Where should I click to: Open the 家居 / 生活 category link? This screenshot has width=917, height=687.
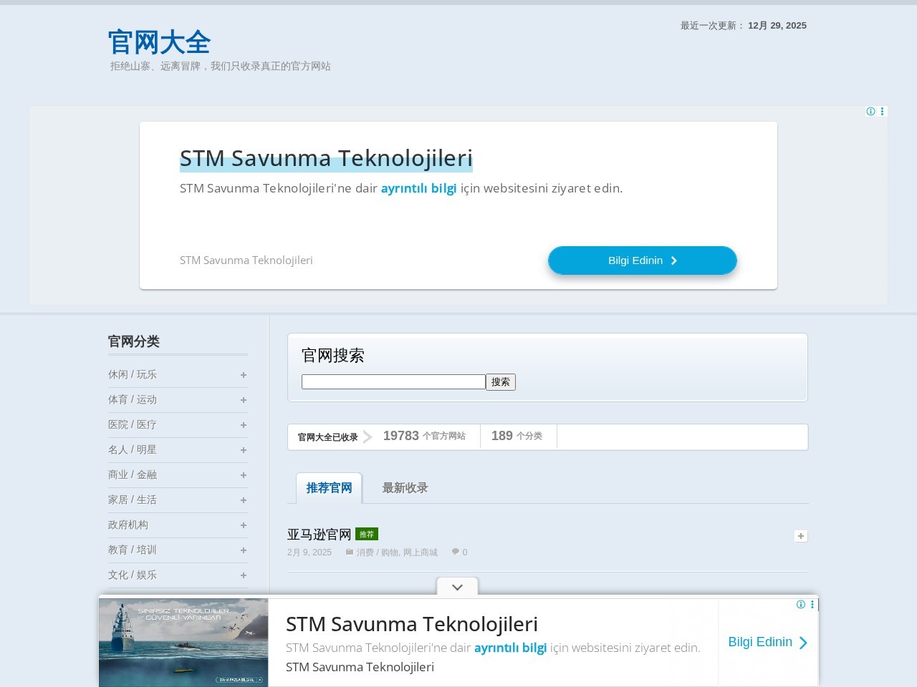tap(133, 500)
